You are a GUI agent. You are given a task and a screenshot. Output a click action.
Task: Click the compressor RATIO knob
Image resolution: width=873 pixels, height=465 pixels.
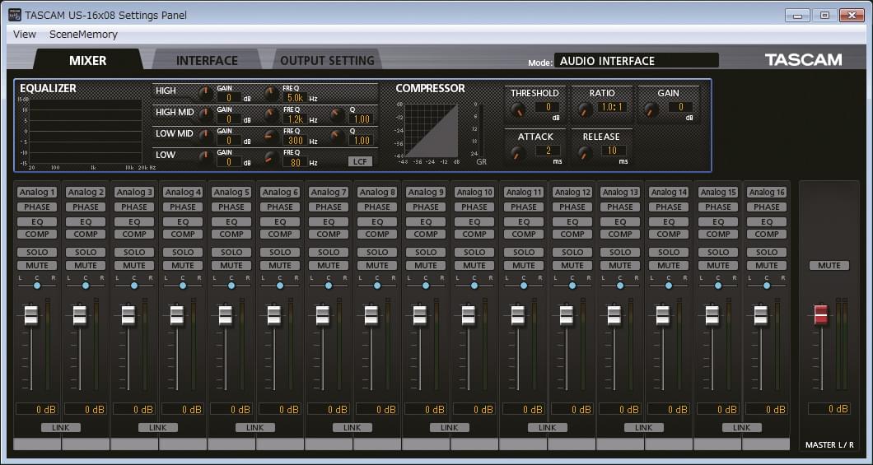[585, 109]
